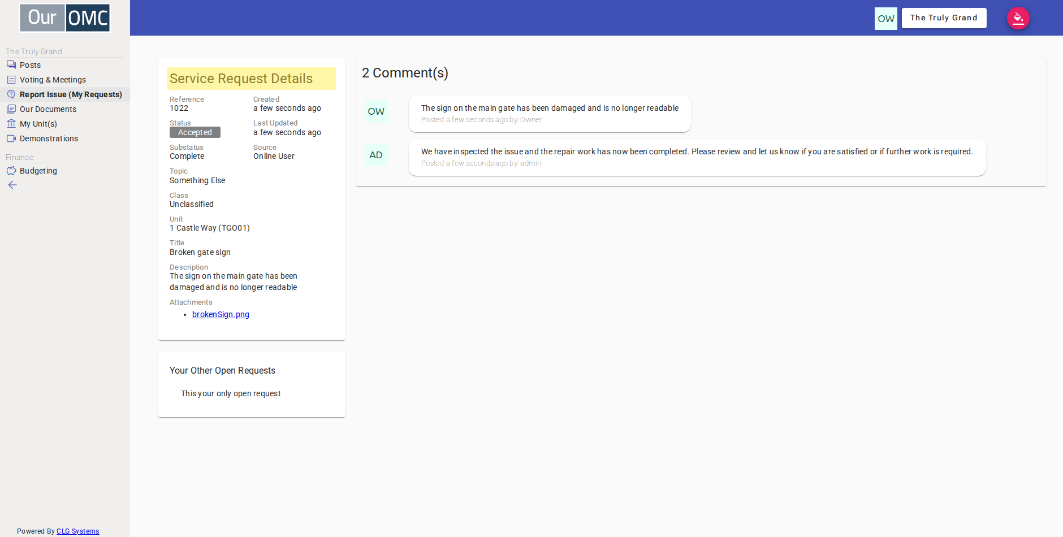This screenshot has height=537, width=1063.
Task: Click the Online User source value
Action: tap(274, 156)
